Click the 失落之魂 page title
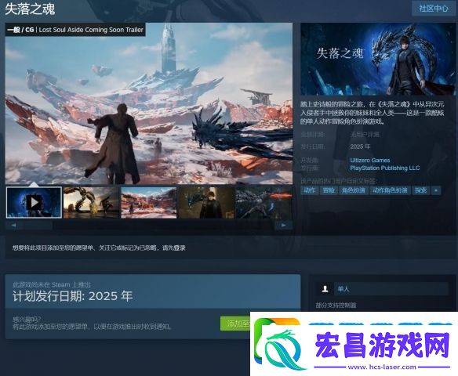The image size is (458, 376). tap(30, 9)
